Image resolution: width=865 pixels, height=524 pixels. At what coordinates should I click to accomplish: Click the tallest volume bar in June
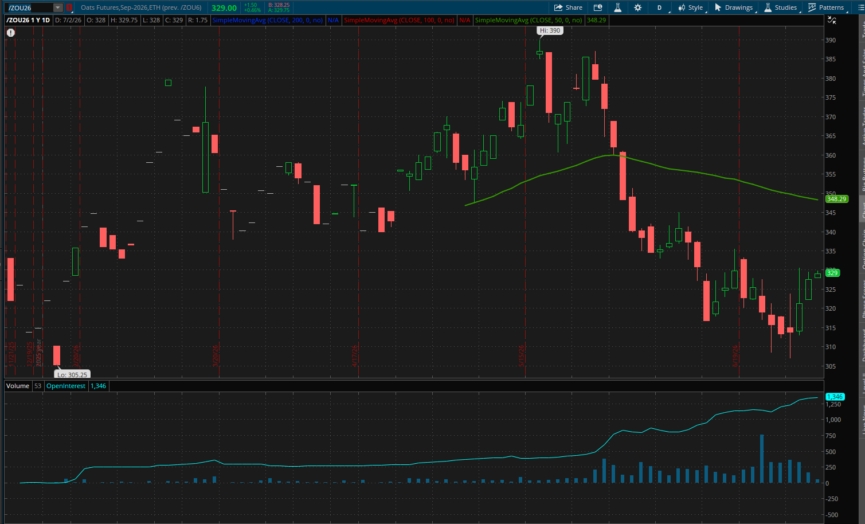tap(762, 459)
